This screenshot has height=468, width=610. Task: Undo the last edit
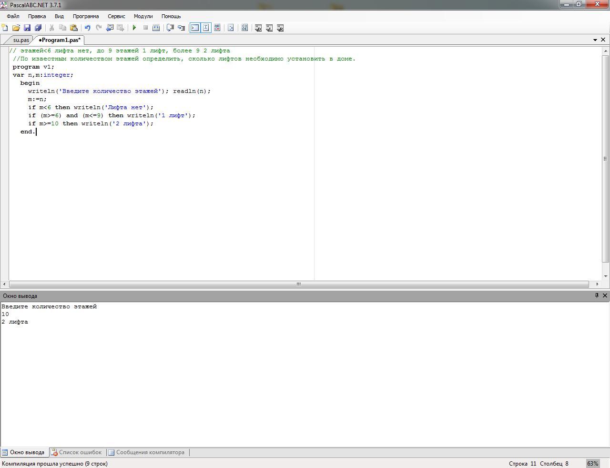87,28
